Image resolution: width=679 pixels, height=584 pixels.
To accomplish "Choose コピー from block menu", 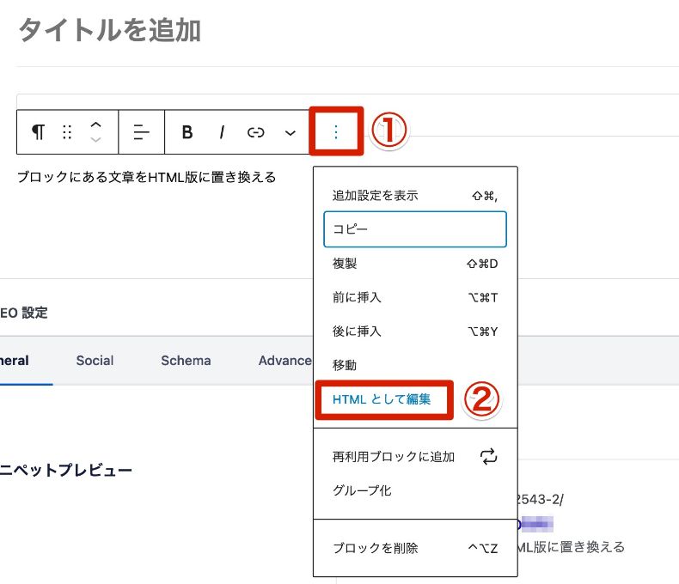I will tap(415, 229).
